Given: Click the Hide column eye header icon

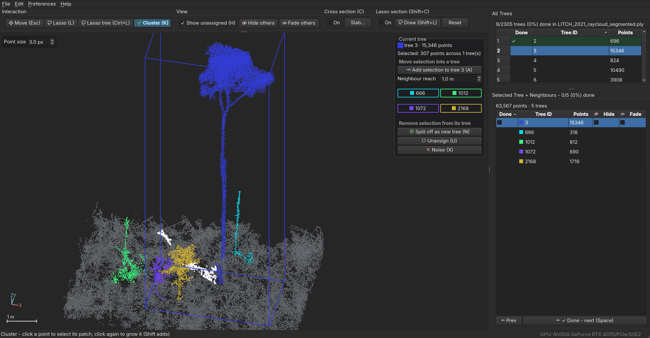Looking at the screenshot, I should pyautogui.click(x=596, y=114).
